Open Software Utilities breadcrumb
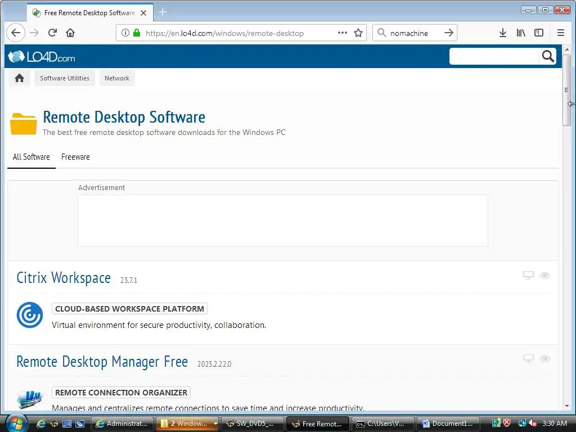576x432 pixels. [x=65, y=78]
